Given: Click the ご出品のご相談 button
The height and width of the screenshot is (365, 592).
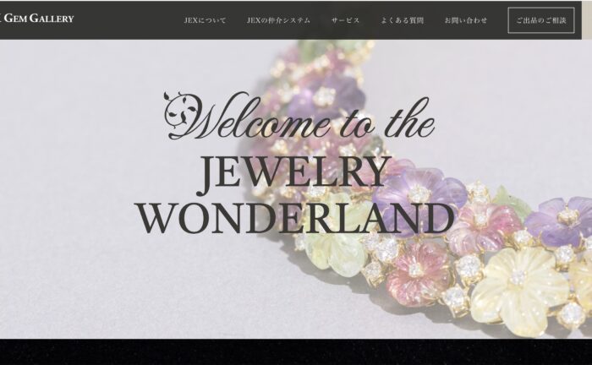Looking at the screenshot, I should (541, 20).
